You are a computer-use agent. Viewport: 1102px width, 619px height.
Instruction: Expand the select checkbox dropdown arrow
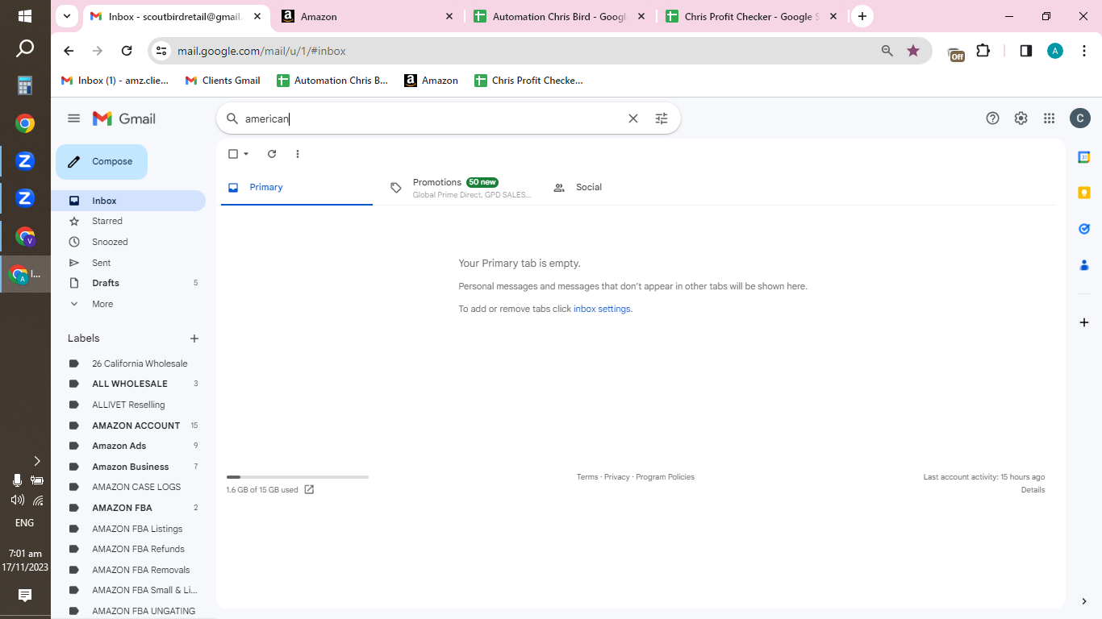click(x=246, y=154)
